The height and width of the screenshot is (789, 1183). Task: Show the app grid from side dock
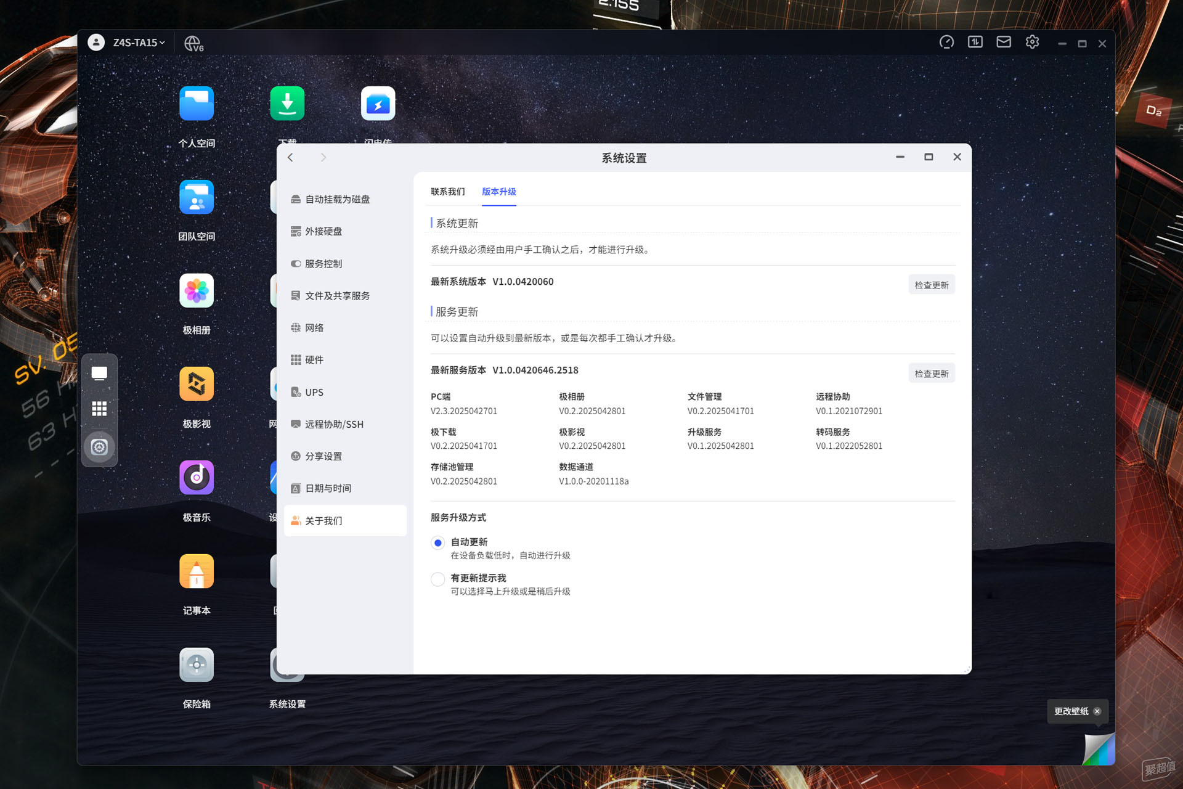[x=99, y=409]
